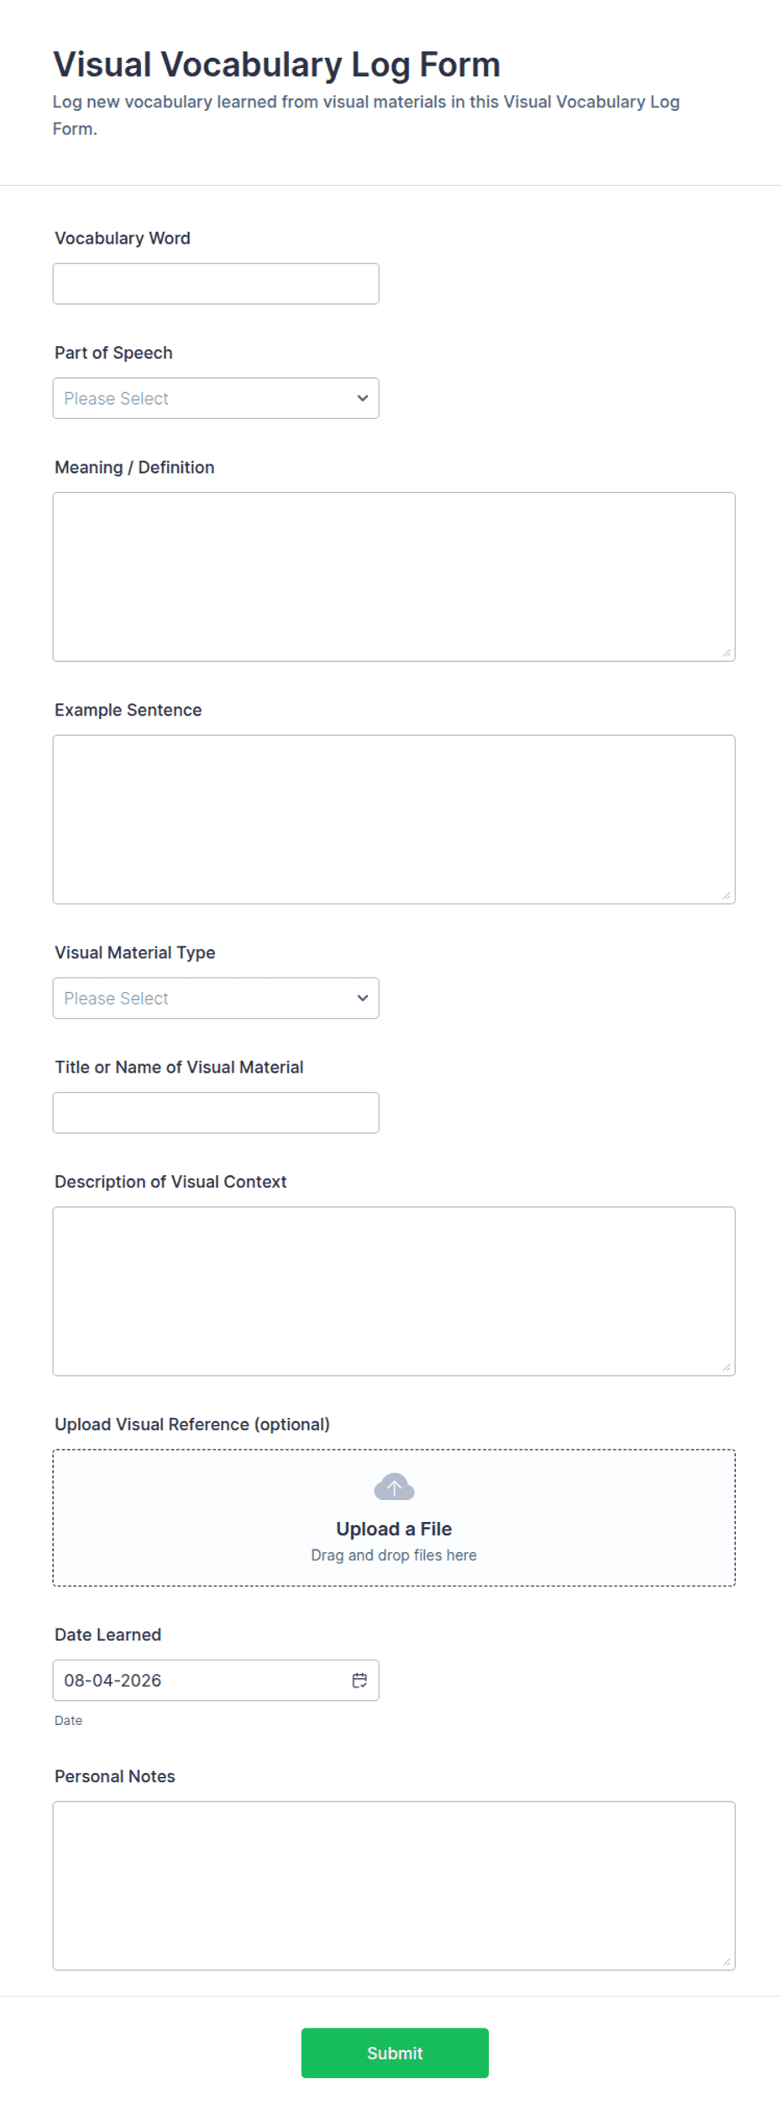The width and height of the screenshot is (781, 2119).
Task: Click the Upload a File label
Action: (394, 1529)
